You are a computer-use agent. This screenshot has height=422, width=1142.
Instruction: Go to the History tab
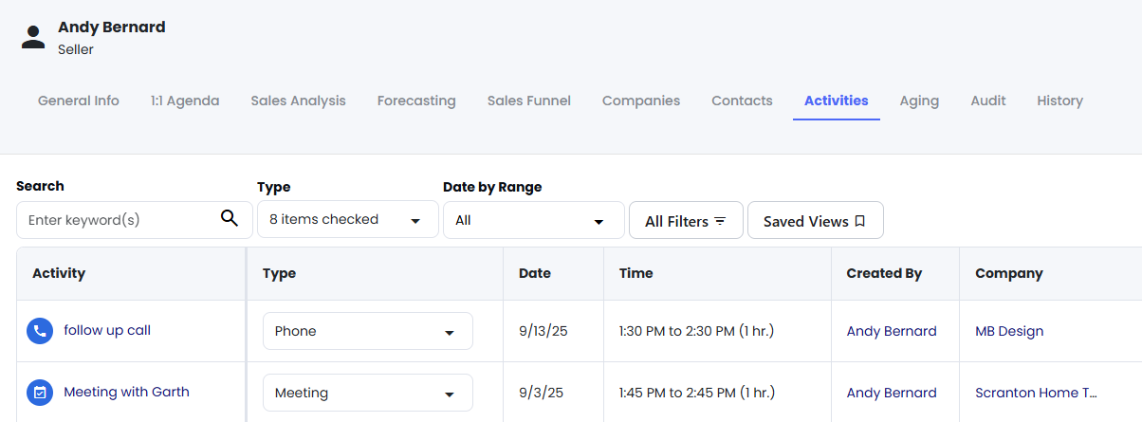coord(1059,101)
